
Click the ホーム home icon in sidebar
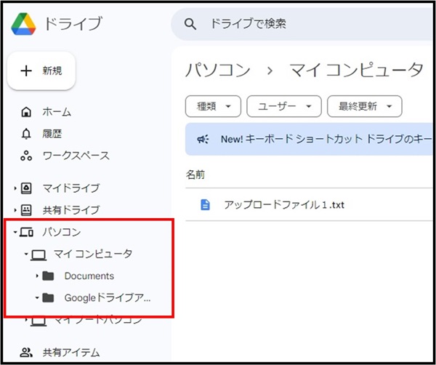pyautogui.click(x=27, y=112)
